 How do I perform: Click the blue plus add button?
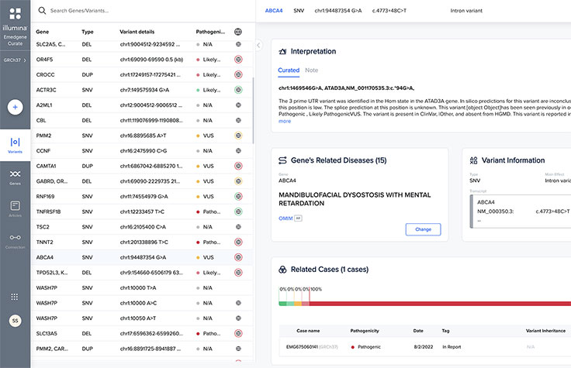(15, 108)
